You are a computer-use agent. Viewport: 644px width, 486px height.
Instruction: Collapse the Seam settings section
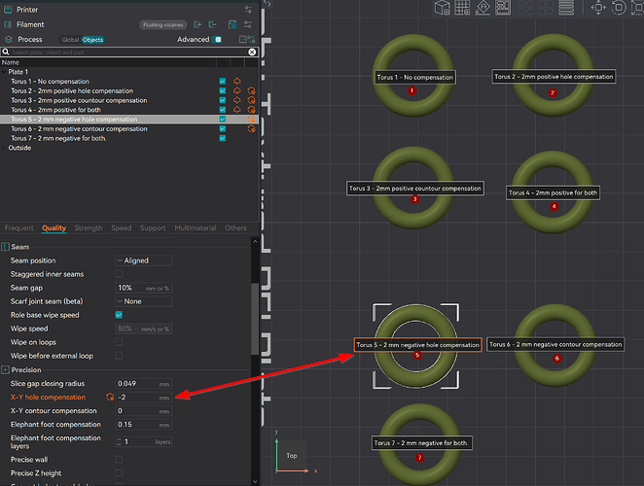pyautogui.click(x=5, y=247)
